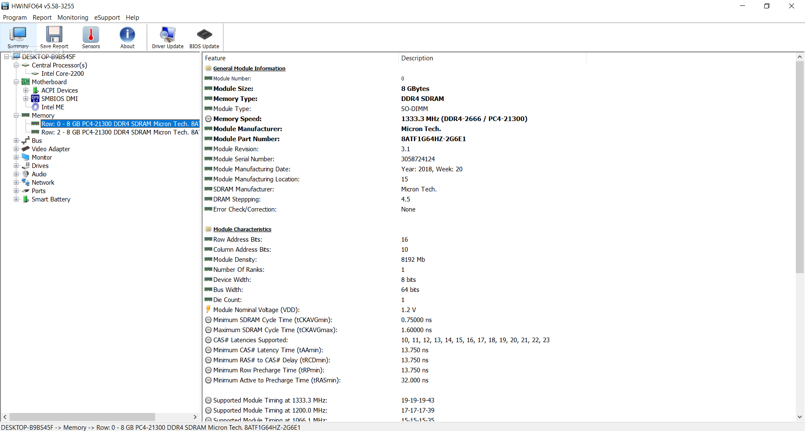Expand the SMBIOS DMI node
Viewport: 805px width, 431px height.
point(26,98)
